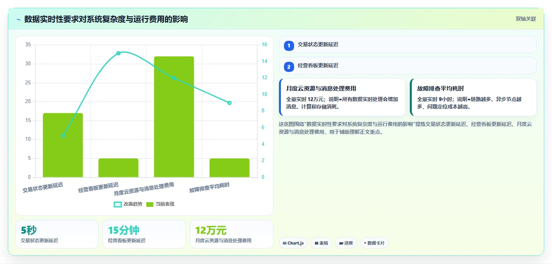Toggle the 改善趋势 legend entry

[127, 204]
